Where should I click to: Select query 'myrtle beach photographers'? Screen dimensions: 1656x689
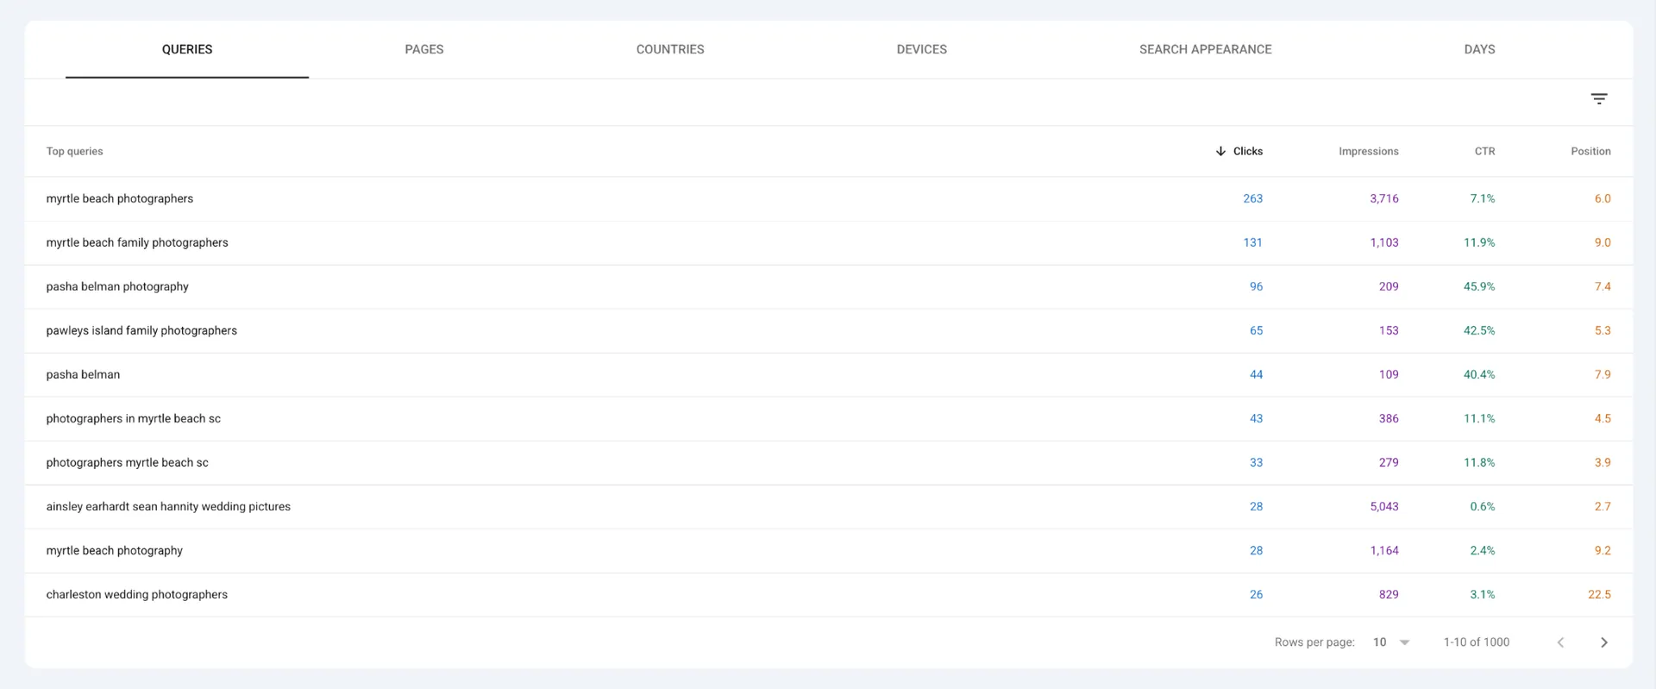coord(120,198)
